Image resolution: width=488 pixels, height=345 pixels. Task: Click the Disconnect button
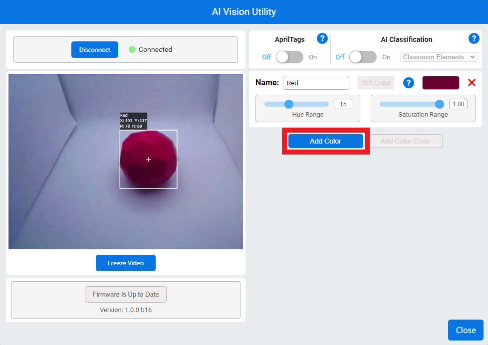[94, 49]
